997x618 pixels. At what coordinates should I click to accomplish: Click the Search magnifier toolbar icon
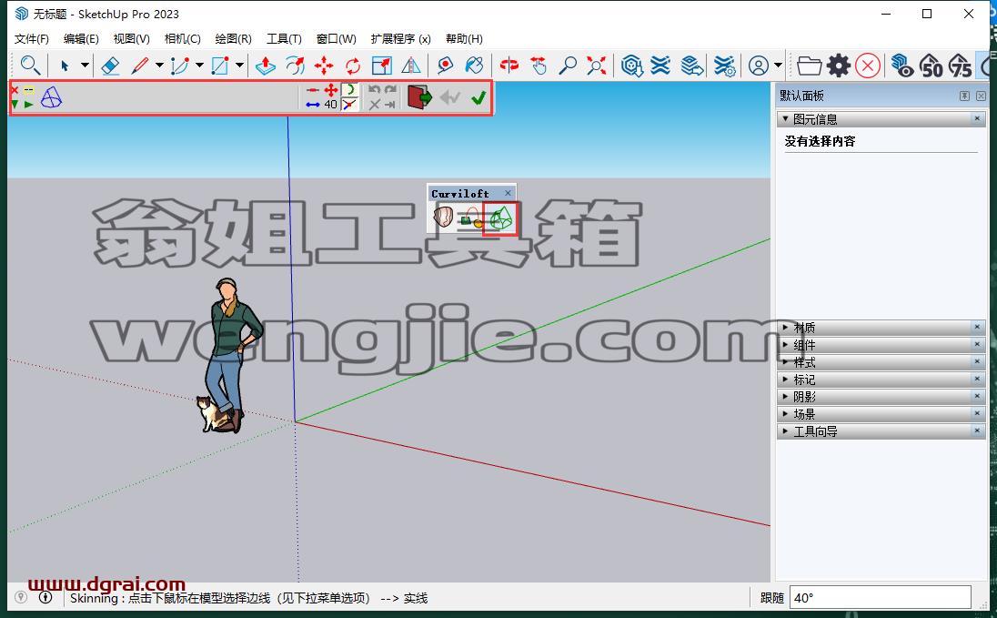(x=30, y=65)
